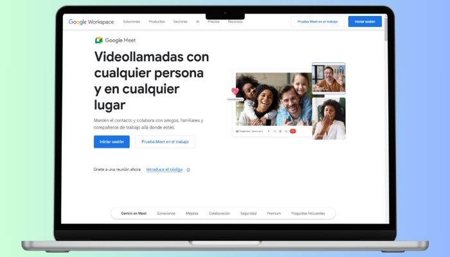Select the Gemini en Meet tab
The width and height of the screenshot is (450, 257).
point(134,213)
